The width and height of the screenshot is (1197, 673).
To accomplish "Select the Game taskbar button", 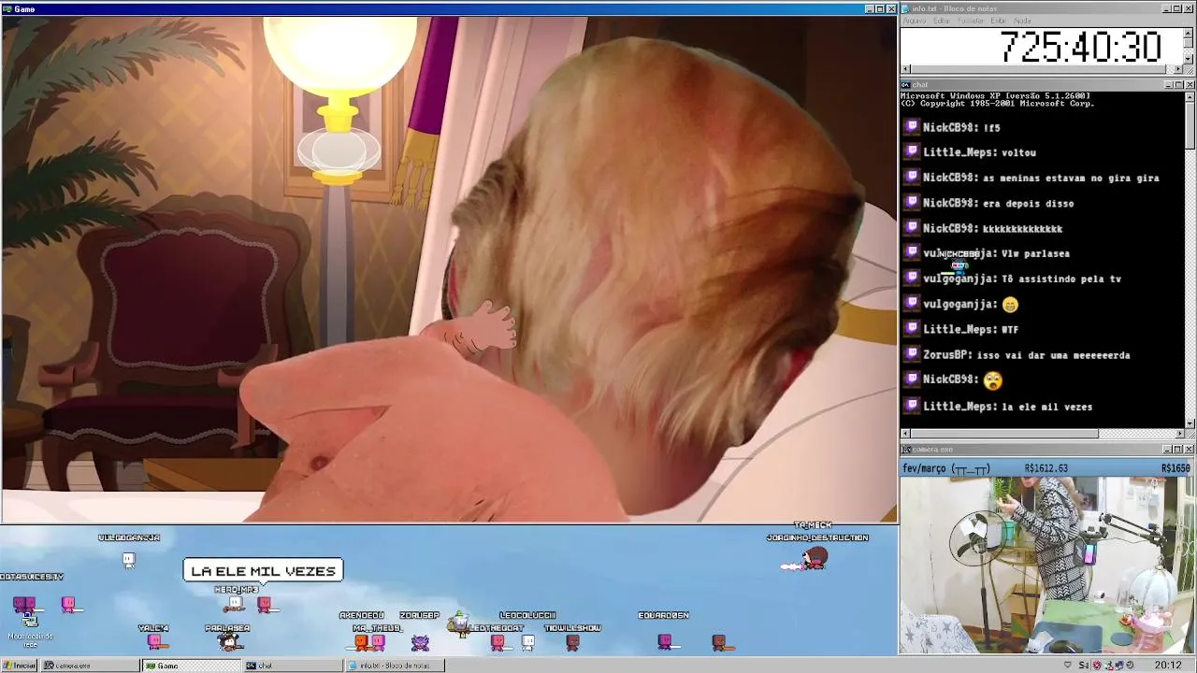I will pyautogui.click(x=191, y=666).
